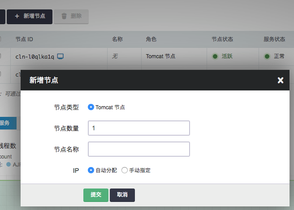
Task: Click the 节点 ID column header
Action: [24, 39]
